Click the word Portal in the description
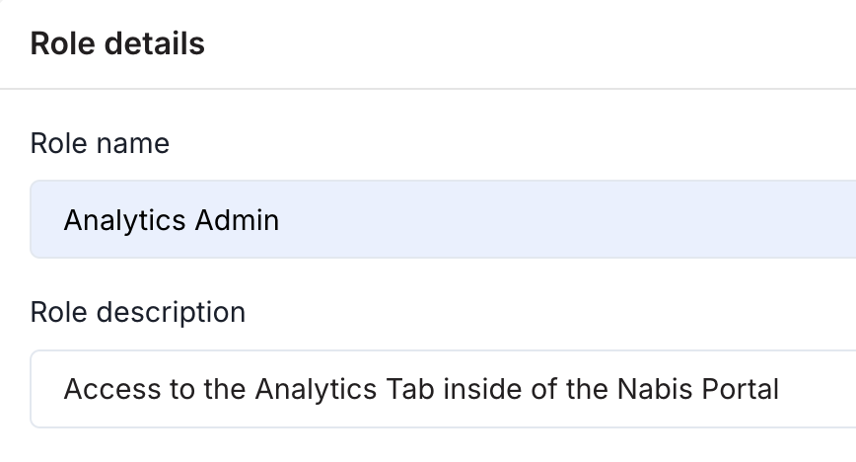Image resolution: width=856 pixels, height=462 pixels. pos(740,389)
